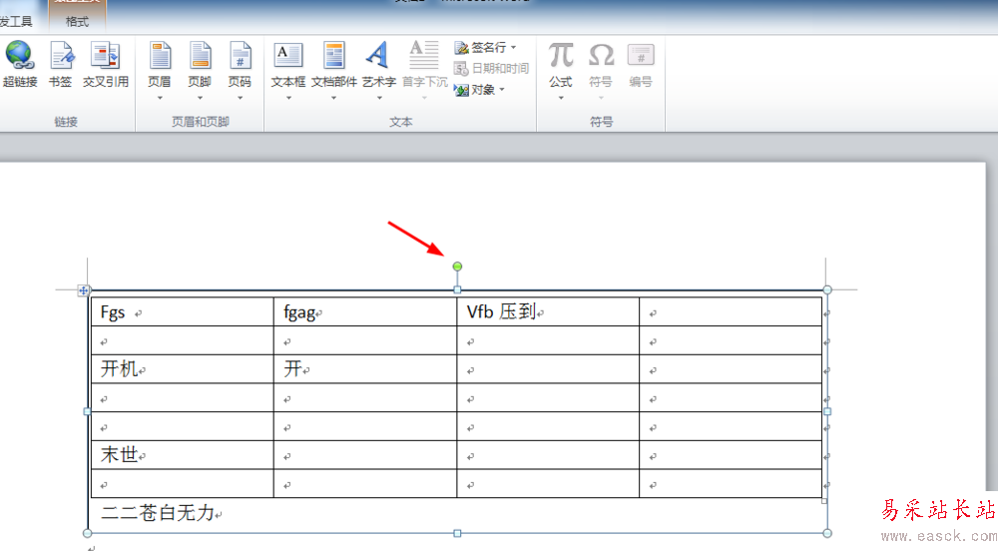The image size is (998, 551).
Task: Click the cell containing Vfb 压到
Action: 548,311
